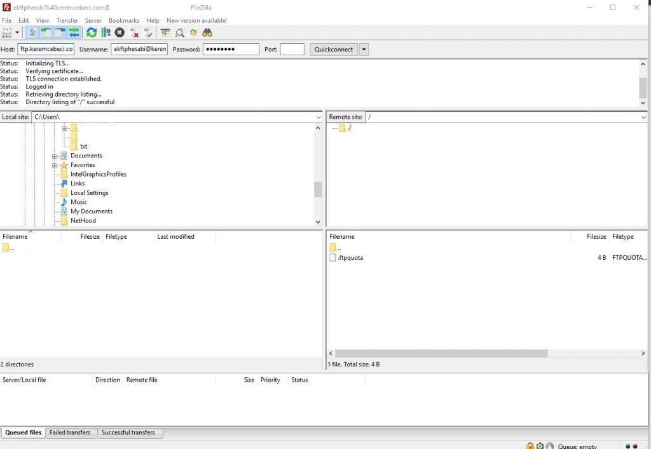Refresh the file and folder lists
This screenshot has width=651, height=449.
[x=92, y=33]
